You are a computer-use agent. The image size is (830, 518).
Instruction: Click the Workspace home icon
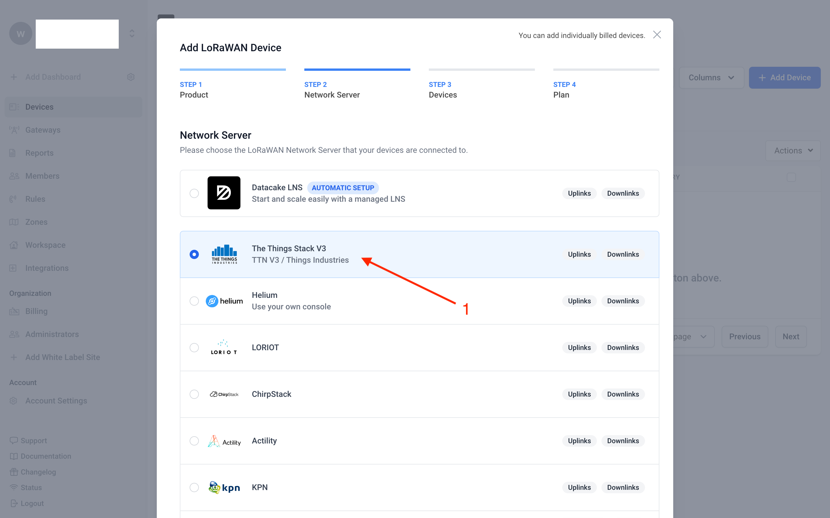click(x=14, y=245)
